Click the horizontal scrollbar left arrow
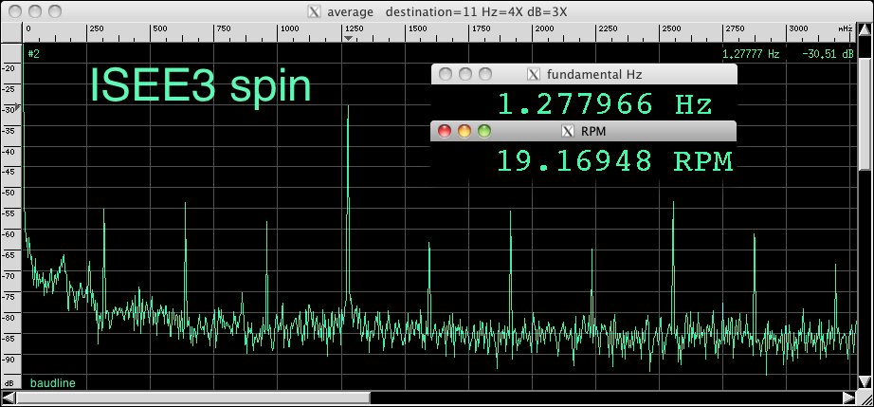 [x=9, y=398]
